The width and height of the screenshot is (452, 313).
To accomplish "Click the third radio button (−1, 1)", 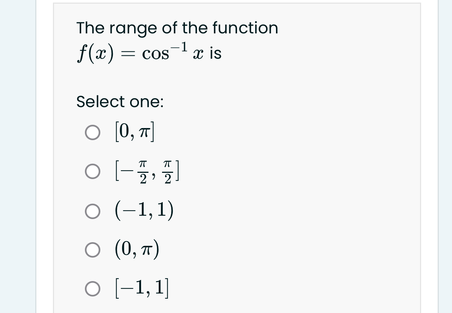I will (x=92, y=211).
